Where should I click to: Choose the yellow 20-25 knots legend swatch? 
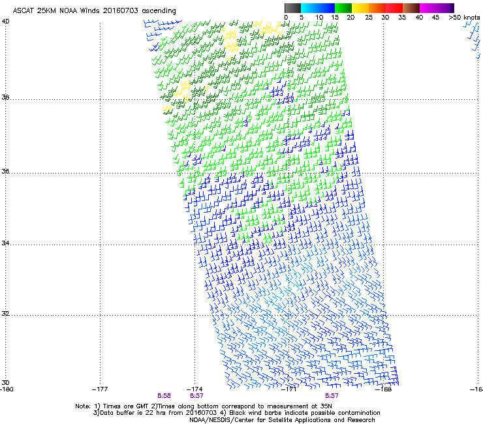[x=360, y=8]
